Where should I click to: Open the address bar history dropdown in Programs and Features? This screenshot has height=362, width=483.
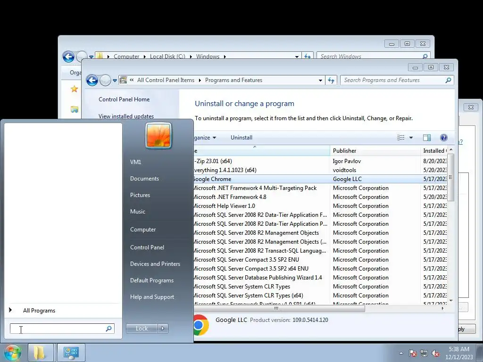(x=320, y=80)
